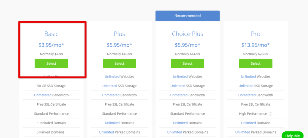Click the Recommended banner above Choice Plus
This screenshot has width=308, height=138.
188,16
